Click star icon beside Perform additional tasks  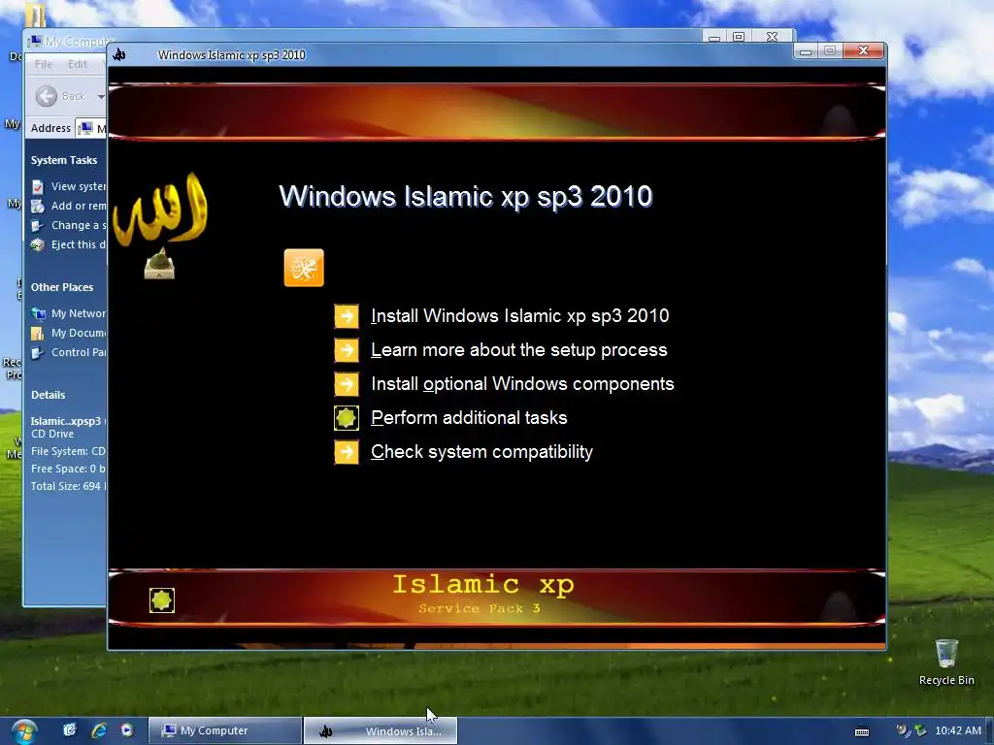(347, 418)
